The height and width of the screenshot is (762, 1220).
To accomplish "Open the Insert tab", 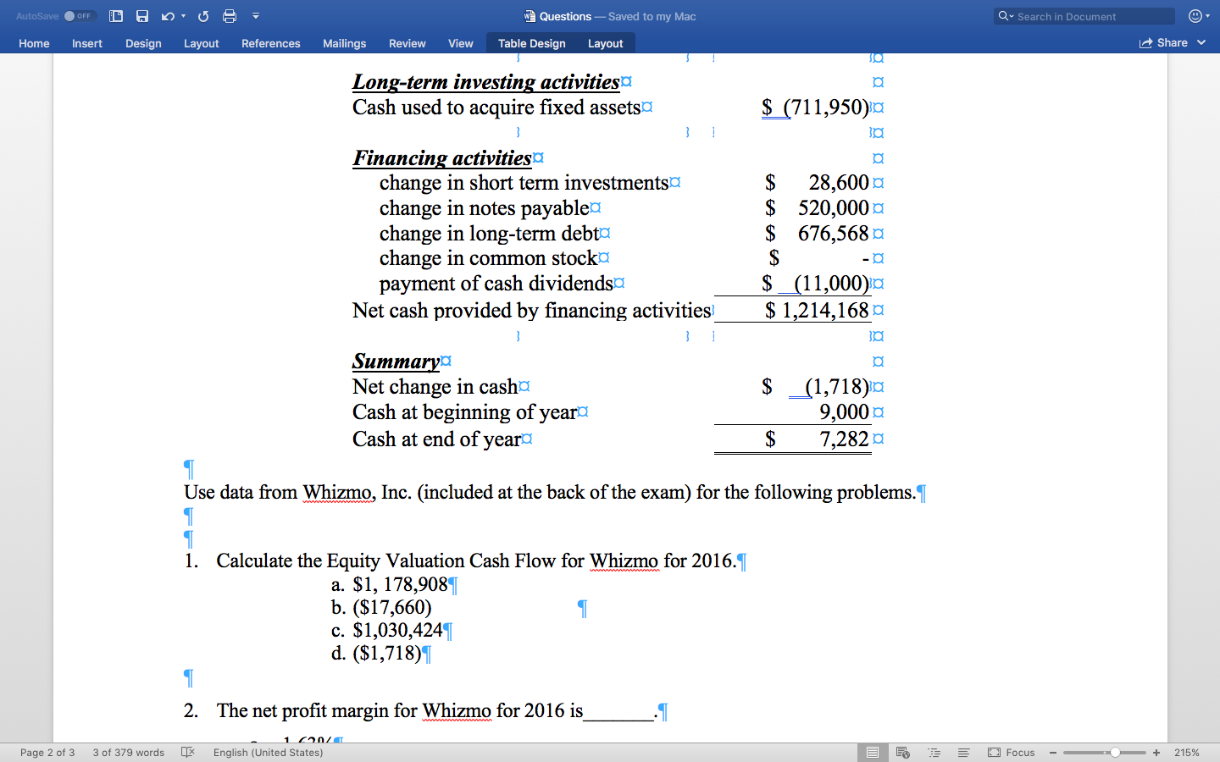I will pyautogui.click(x=87, y=43).
